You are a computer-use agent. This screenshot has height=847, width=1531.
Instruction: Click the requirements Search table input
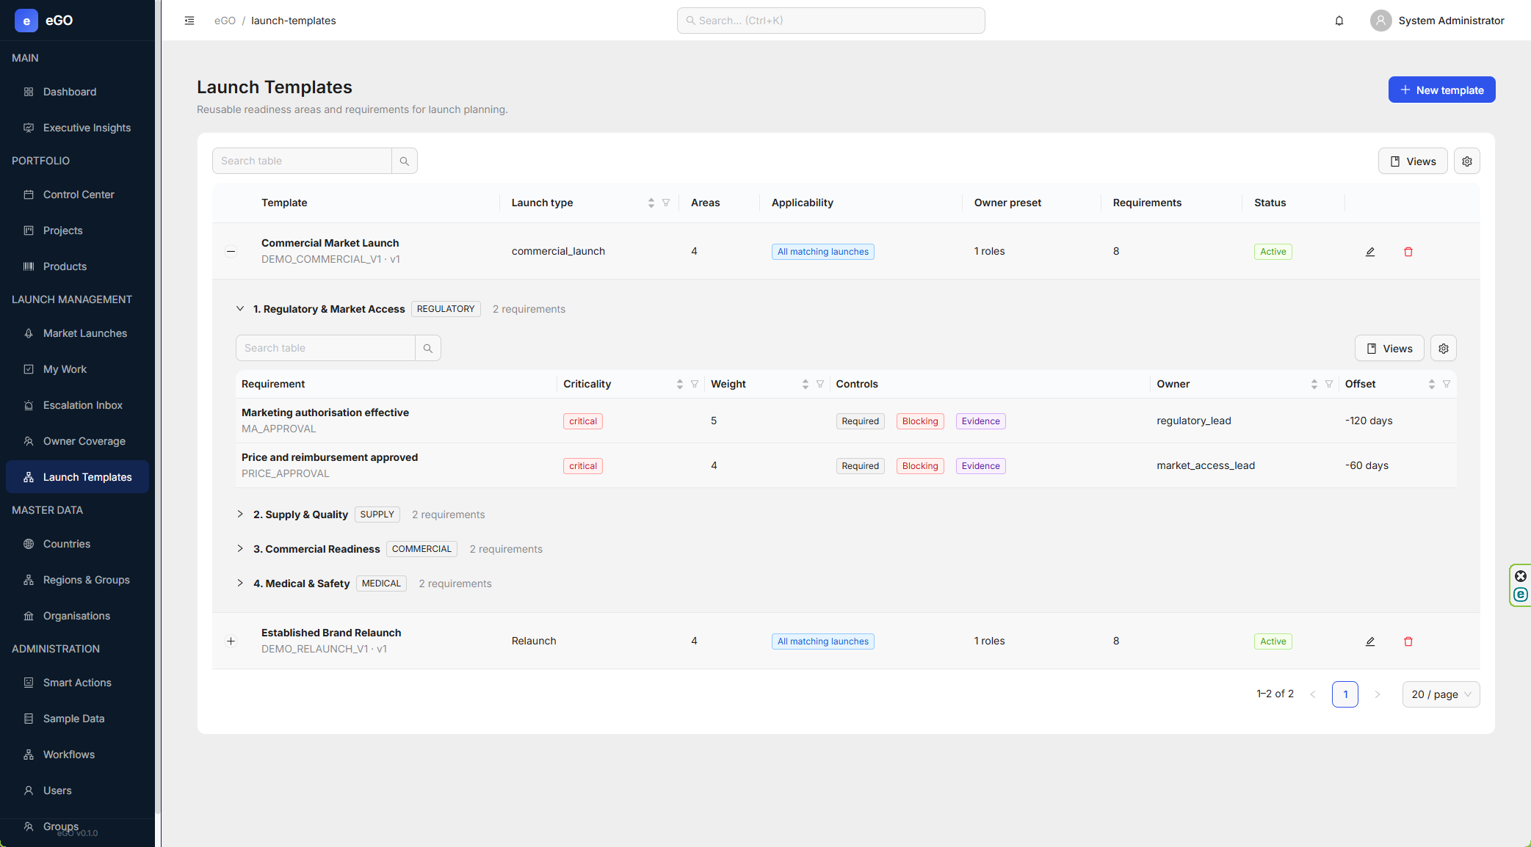click(x=325, y=348)
